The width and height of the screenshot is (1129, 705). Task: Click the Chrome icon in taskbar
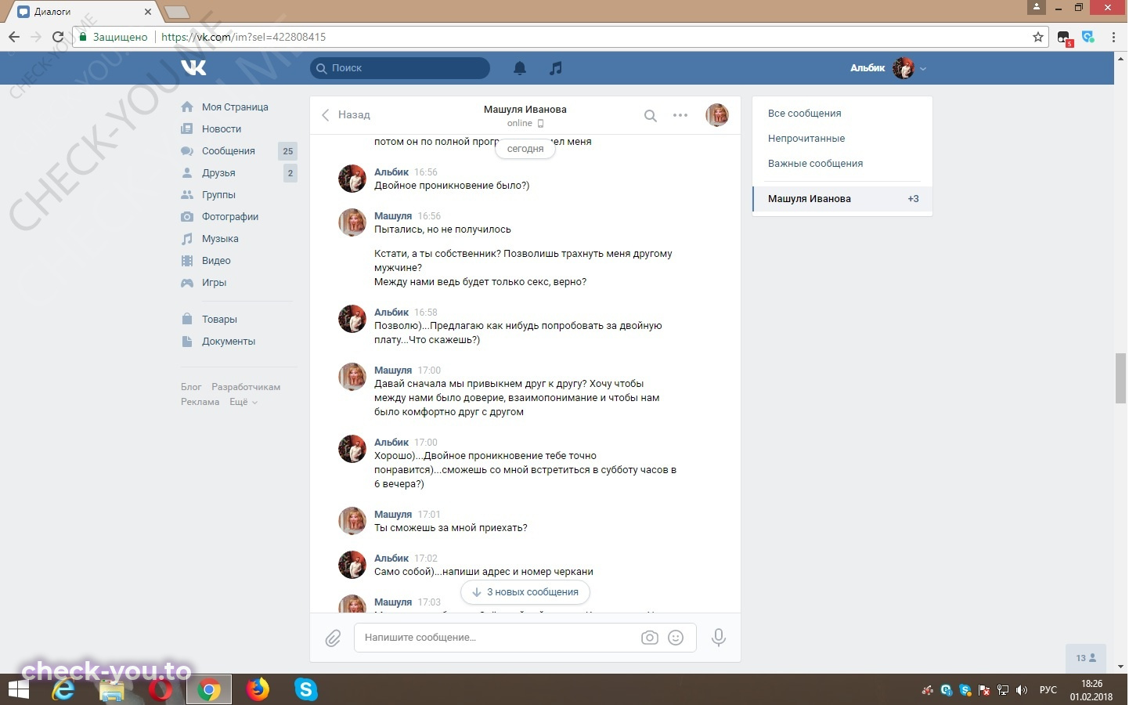pos(208,690)
